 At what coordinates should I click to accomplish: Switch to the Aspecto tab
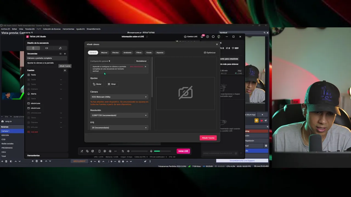[x=160, y=53]
